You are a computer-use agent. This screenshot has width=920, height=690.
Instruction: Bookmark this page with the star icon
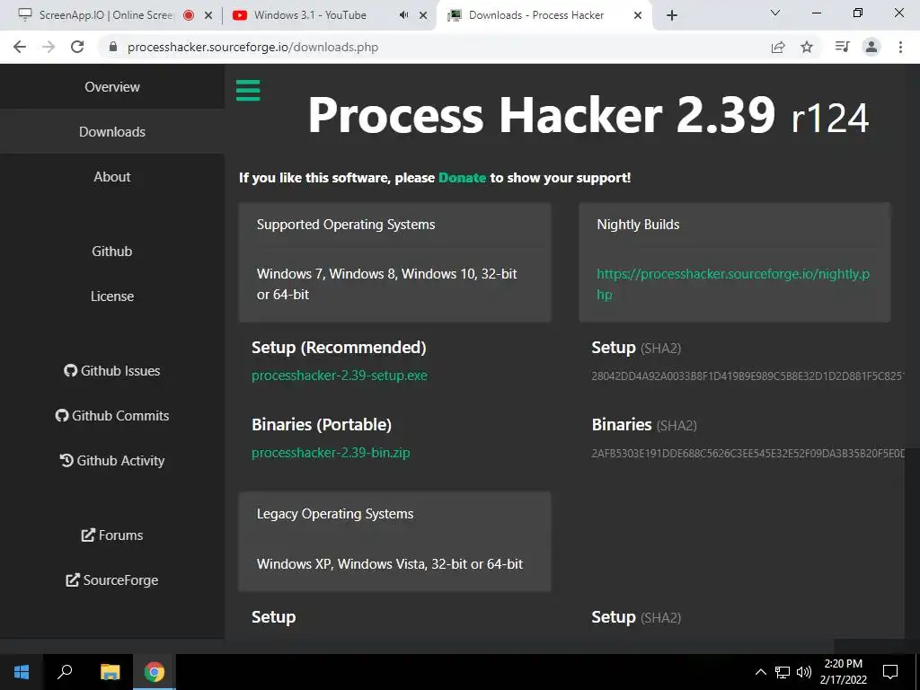(x=807, y=47)
